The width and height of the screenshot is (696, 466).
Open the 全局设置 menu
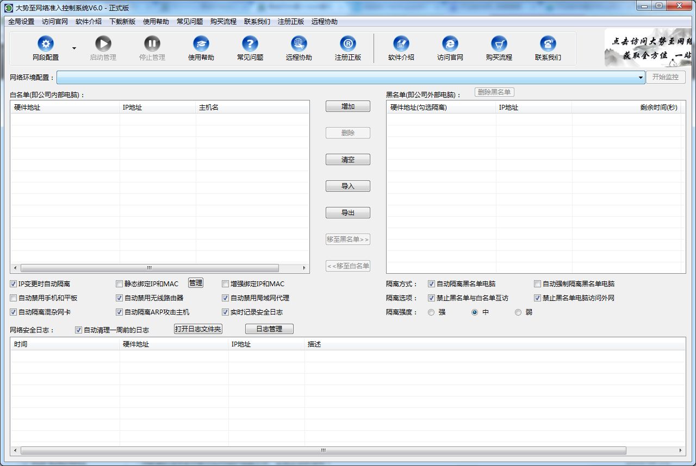pyautogui.click(x=21, y=22)
